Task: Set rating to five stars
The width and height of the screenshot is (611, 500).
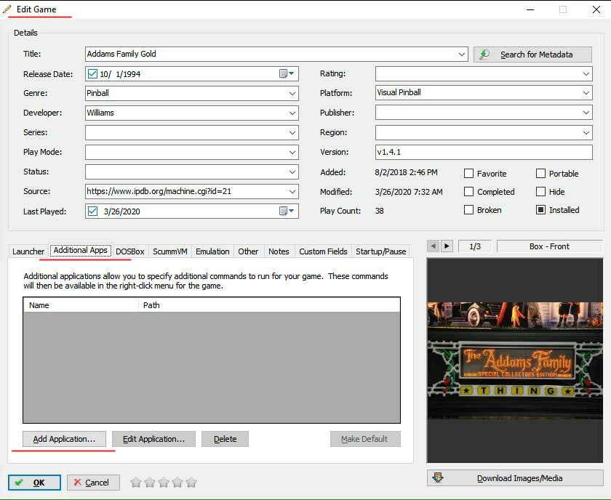Action: point(191,483)
